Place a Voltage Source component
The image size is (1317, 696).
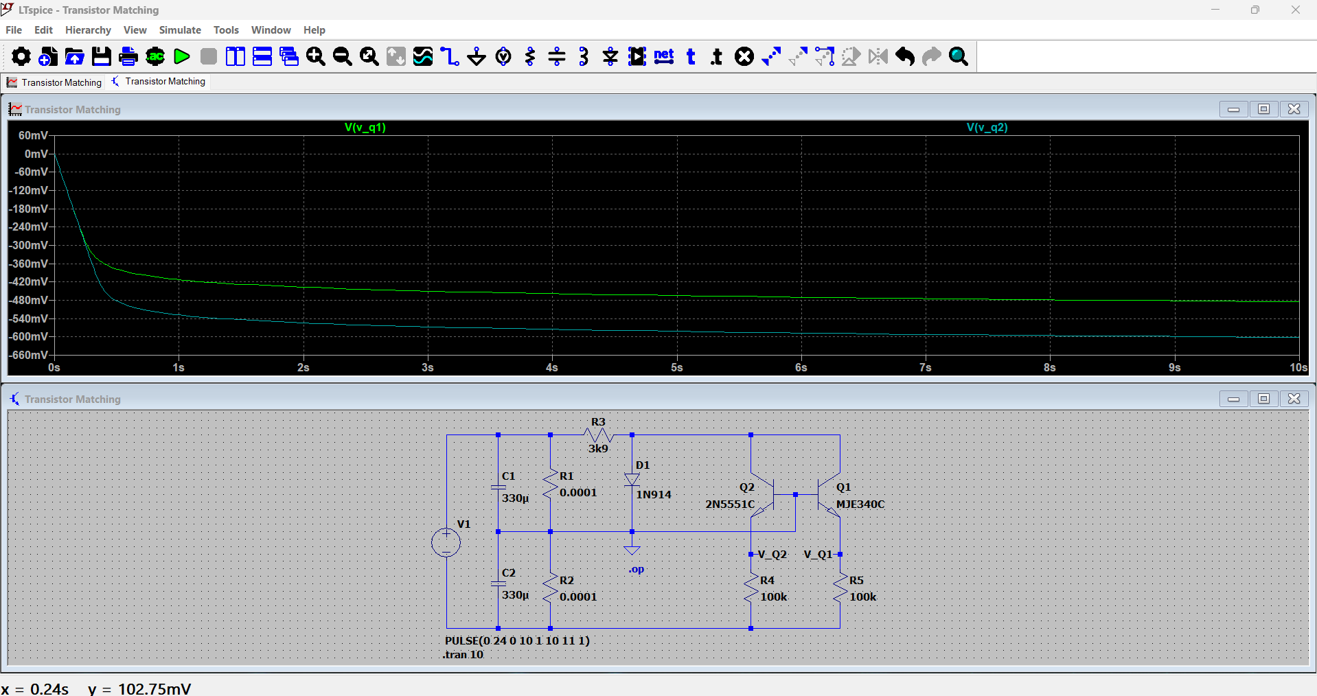click(503, 56)
